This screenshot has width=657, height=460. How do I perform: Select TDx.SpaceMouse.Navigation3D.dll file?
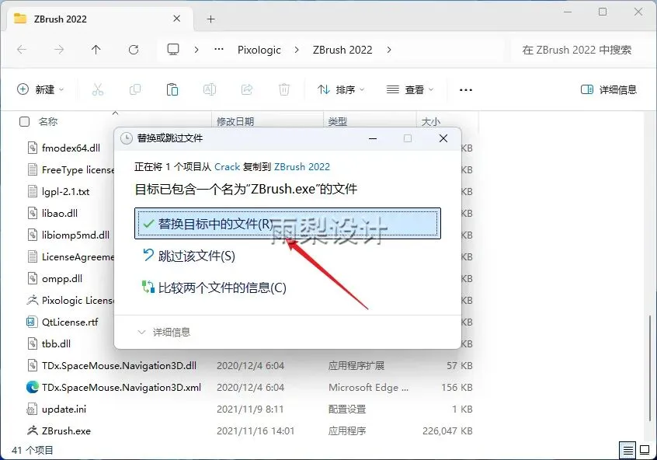[x=119, y=366]
